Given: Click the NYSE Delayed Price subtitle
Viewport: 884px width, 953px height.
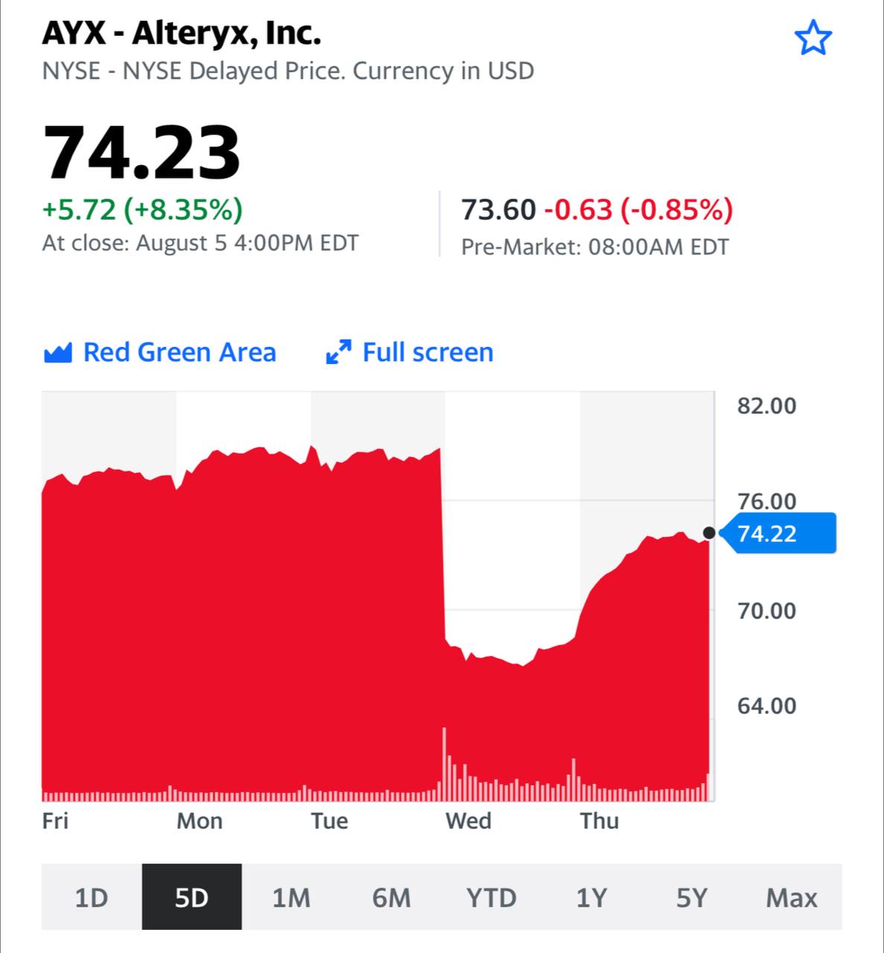Looking at the screenshot, I should (288, 71).
